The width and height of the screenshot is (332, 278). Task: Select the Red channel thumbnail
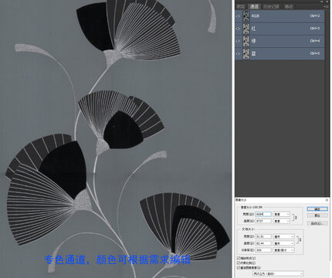[x=246, y=29]
